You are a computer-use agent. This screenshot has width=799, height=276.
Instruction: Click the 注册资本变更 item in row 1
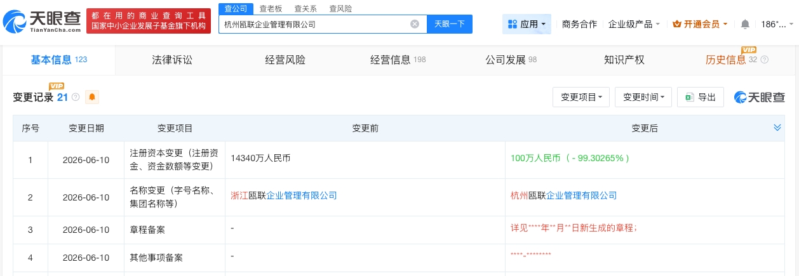[x=174, y=159]
